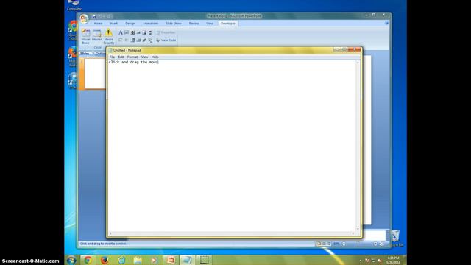Screen dimensions: 471x265
Task: Select the Text Box control
Action: click(127, 32)
